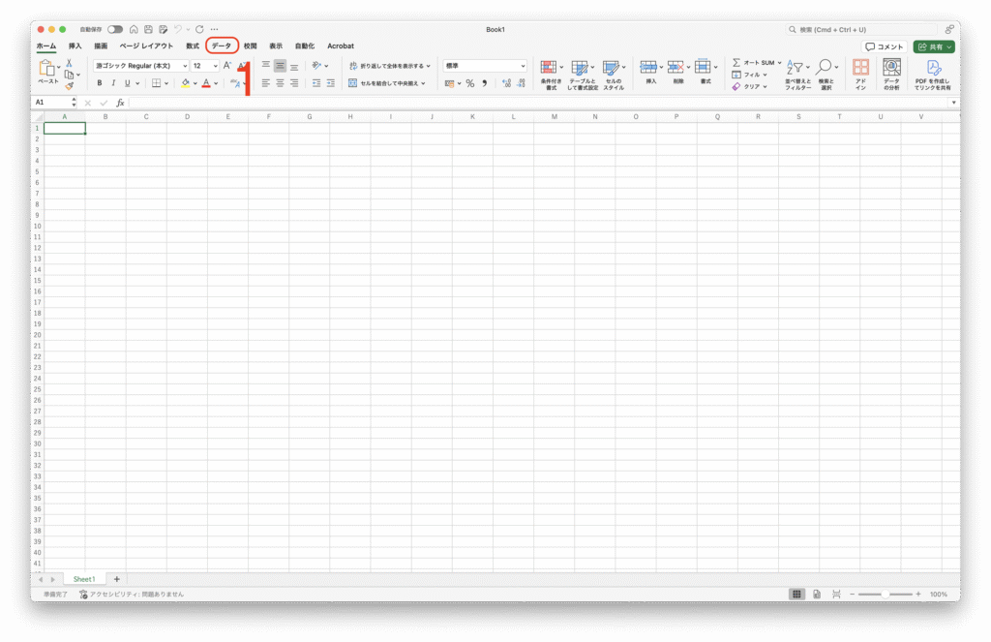Open the Draw (描画) ribbon tab
This screenshot has height=642, width=991.
click(x=101, y=46)
